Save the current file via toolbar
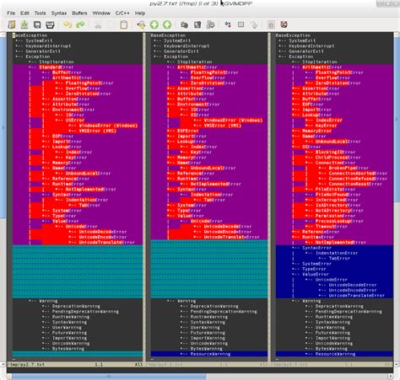400x380 pixels. click(24, 24)
